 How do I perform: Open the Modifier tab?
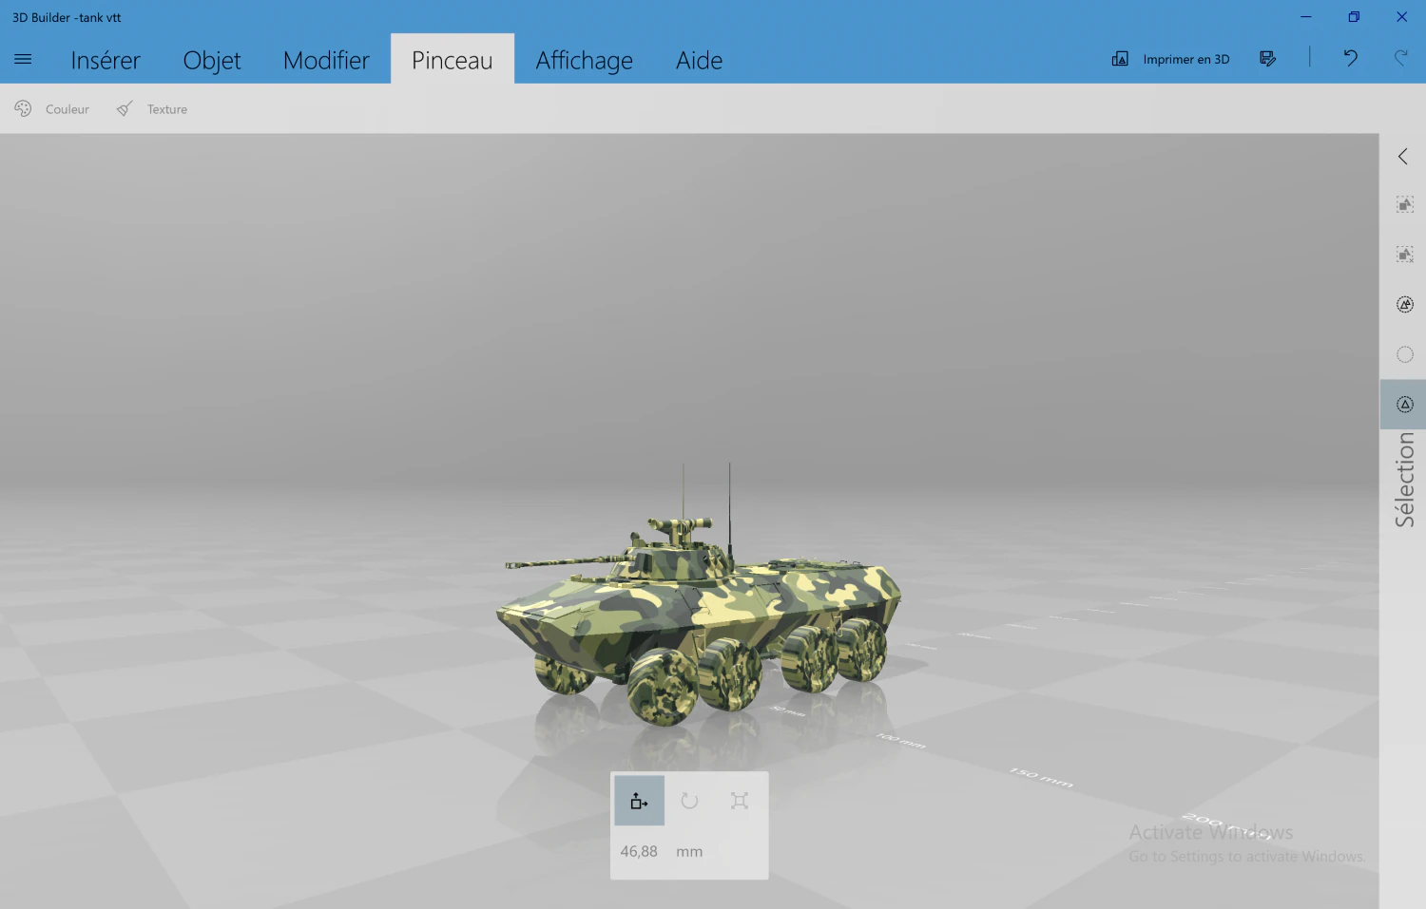[x=326, y=60]
